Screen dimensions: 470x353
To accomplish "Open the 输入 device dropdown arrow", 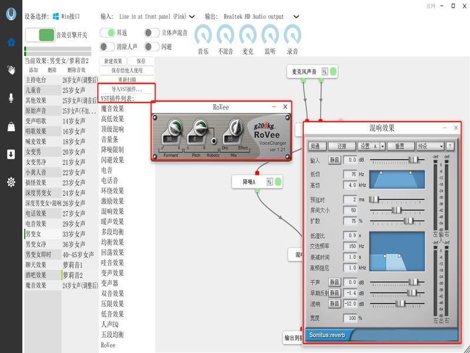I will [192, 16].
